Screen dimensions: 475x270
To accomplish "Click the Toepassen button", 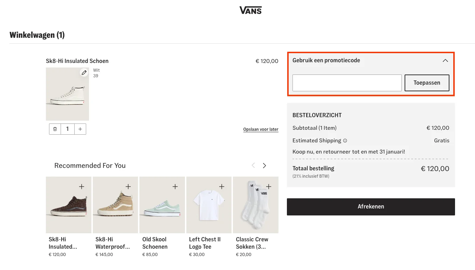I will (427, 83).
